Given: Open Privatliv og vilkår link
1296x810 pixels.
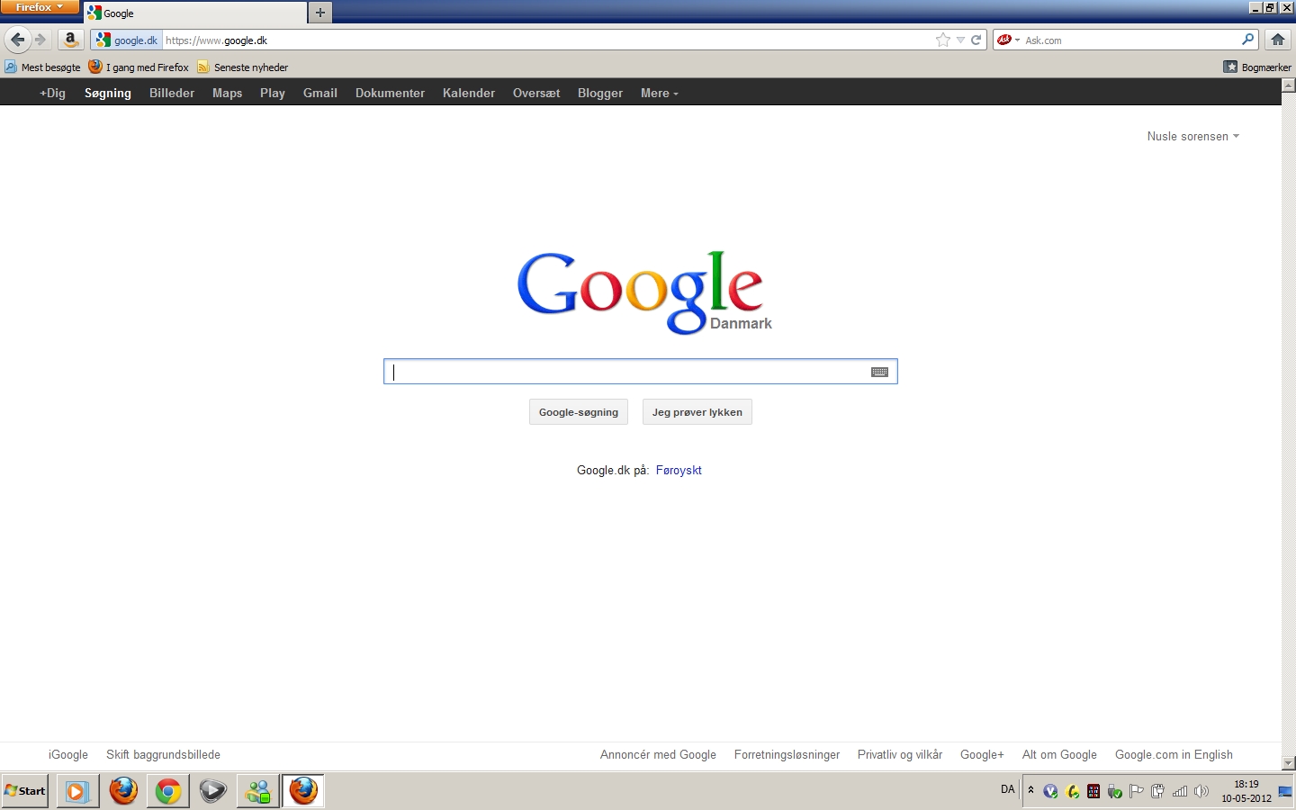Looking at the screenshot, I should [900, 754].
